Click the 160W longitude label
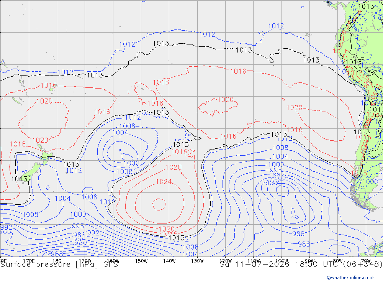The image size is (383, 281). pos(113,261)
